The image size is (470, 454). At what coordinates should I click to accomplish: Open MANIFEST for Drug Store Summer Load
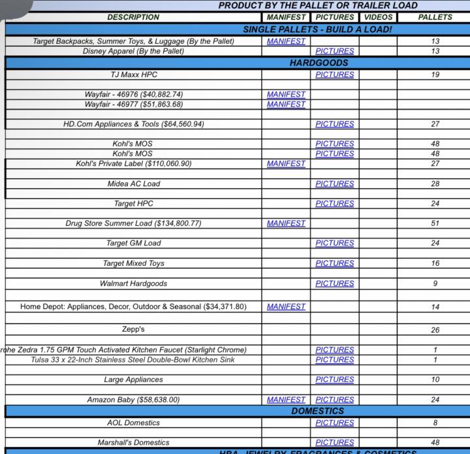[286, 223]
